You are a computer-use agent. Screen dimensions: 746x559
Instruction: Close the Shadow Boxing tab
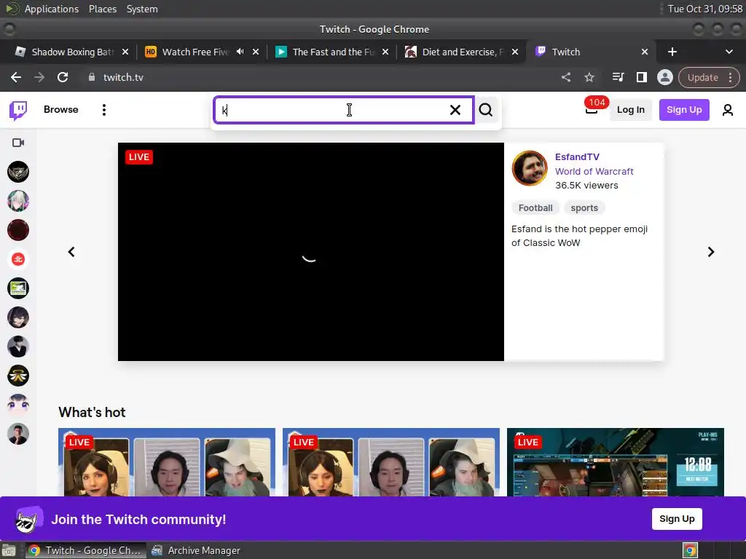125,52
